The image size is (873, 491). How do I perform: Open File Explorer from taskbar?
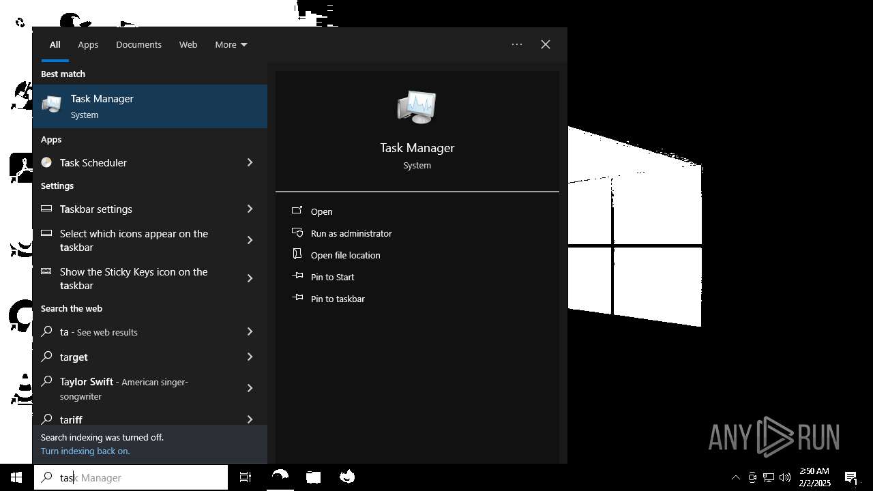click(x=313, y=477)
